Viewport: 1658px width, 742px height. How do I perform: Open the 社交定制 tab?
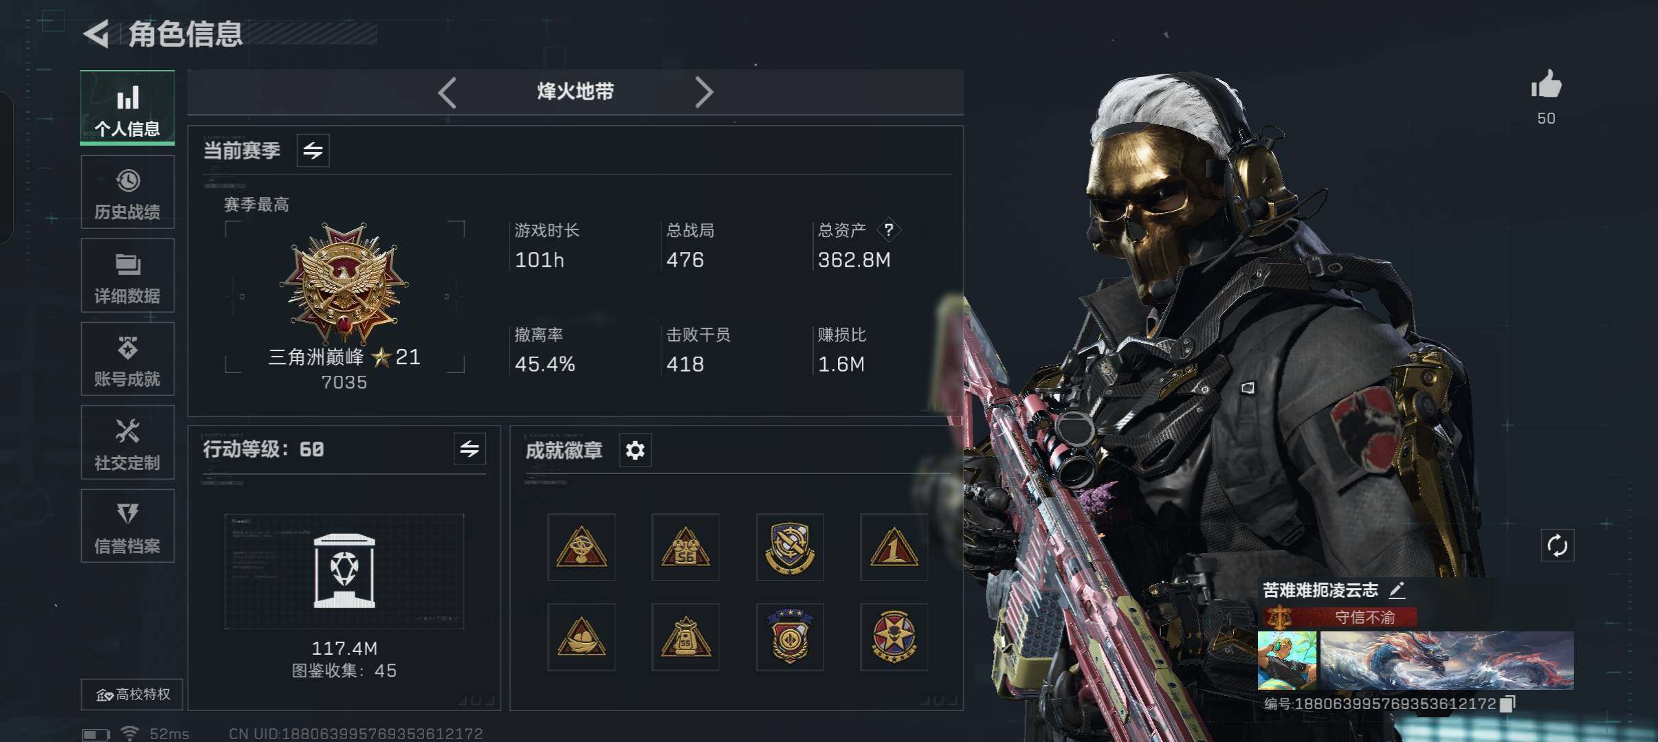(127, 442)
